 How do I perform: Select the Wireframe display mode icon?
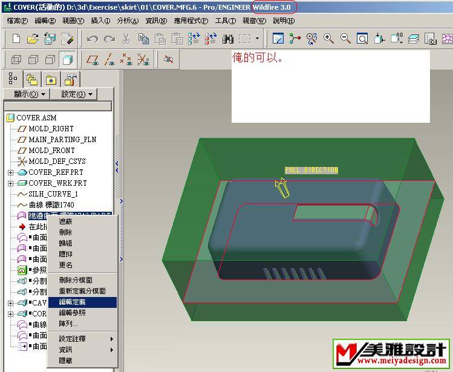point(16,59)
